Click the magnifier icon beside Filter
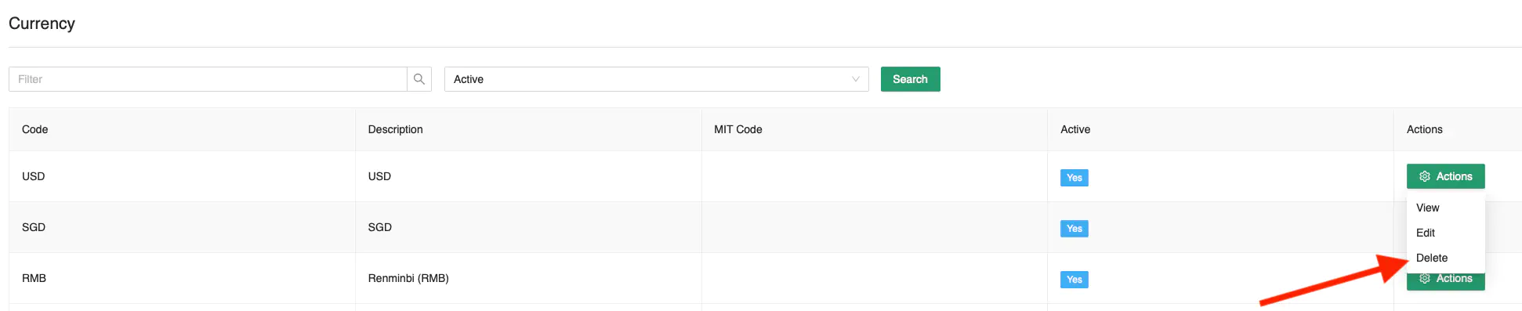The height and width of the screenshot is (311, 1522). [419, 79]
